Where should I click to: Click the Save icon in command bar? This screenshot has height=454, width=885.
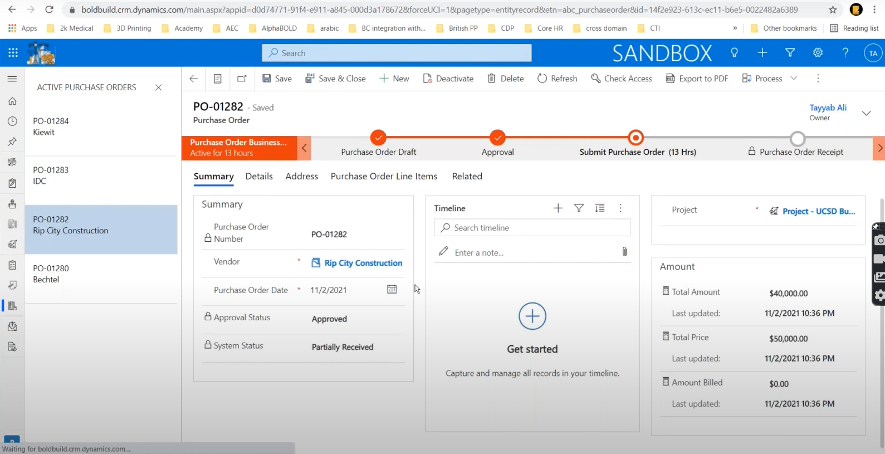pyautogui.click(x=267, y=79)
